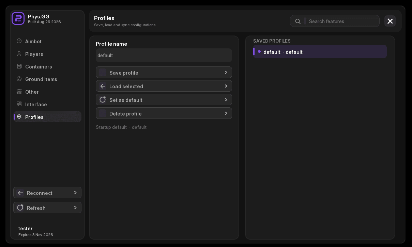Click the Aimbot crosshair icon

click(x=19, y=41)
